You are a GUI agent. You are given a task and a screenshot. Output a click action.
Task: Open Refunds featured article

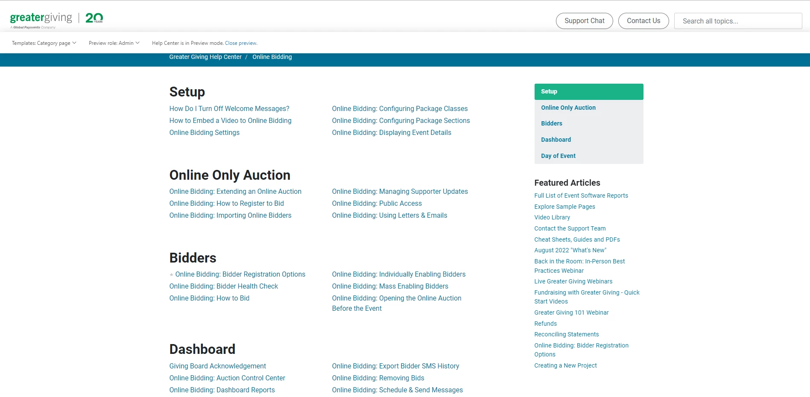(x=545, y=324)
